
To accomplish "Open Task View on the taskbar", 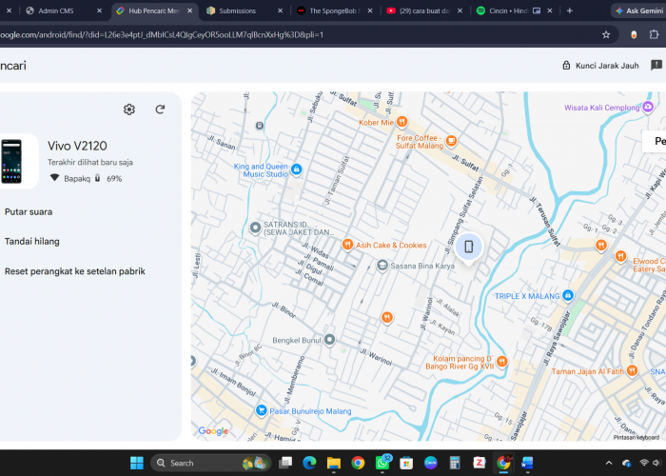I will coord(285,463).
